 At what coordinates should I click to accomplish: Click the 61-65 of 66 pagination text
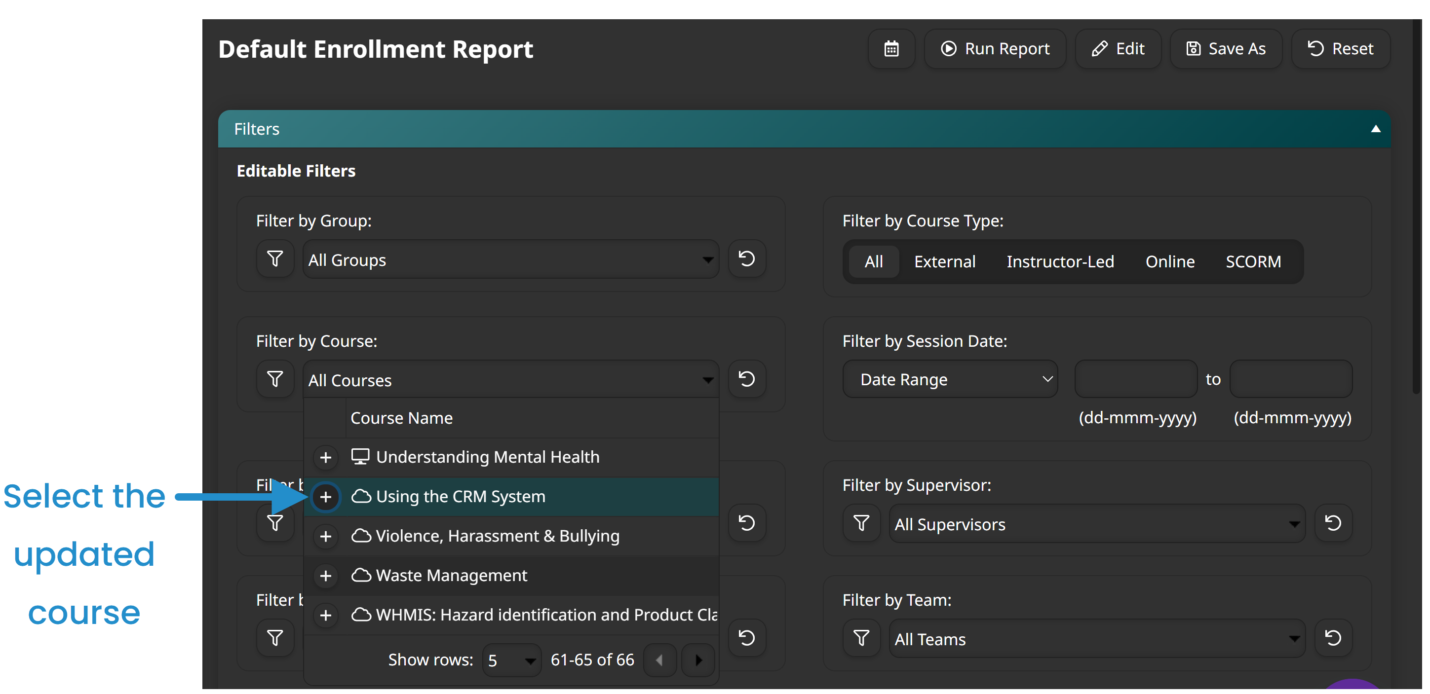(x=592, y=659)
